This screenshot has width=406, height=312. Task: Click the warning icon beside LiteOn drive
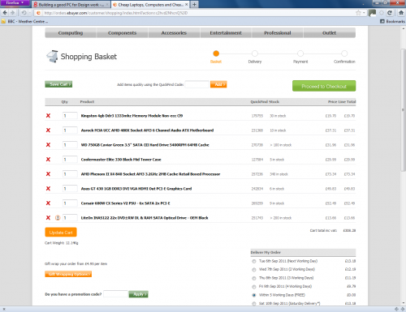58,218
